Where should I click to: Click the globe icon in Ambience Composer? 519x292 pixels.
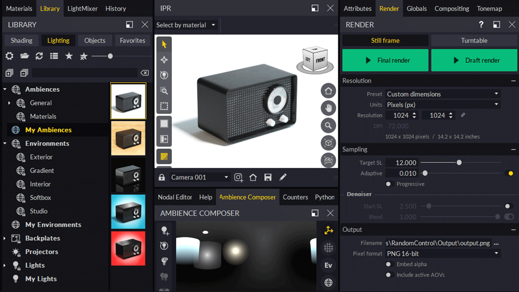tap(328, 282)
